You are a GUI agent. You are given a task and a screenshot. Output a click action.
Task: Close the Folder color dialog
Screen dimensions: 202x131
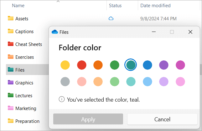pos(190,32)
